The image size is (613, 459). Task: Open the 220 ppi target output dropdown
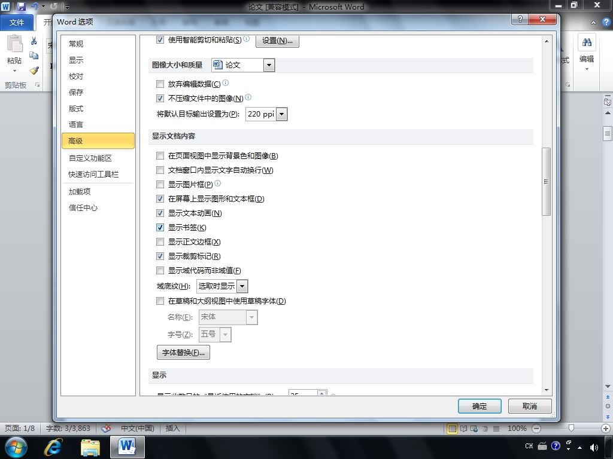coord(282,114)
